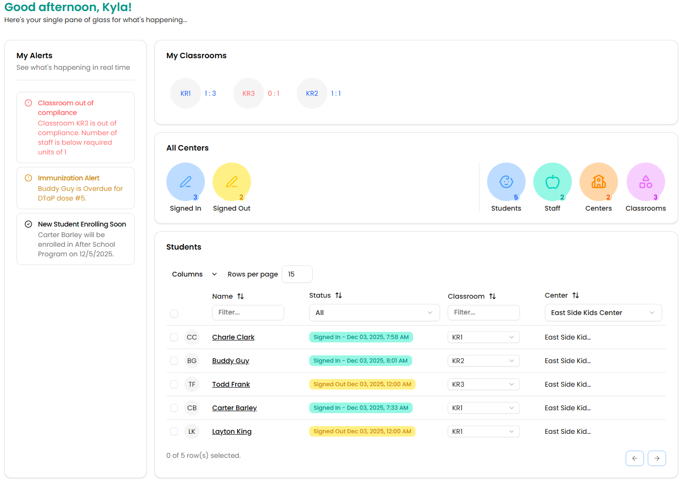Open the Students baby face icon
This screenshot has height=479, width=680.
[x=506, y=182]
